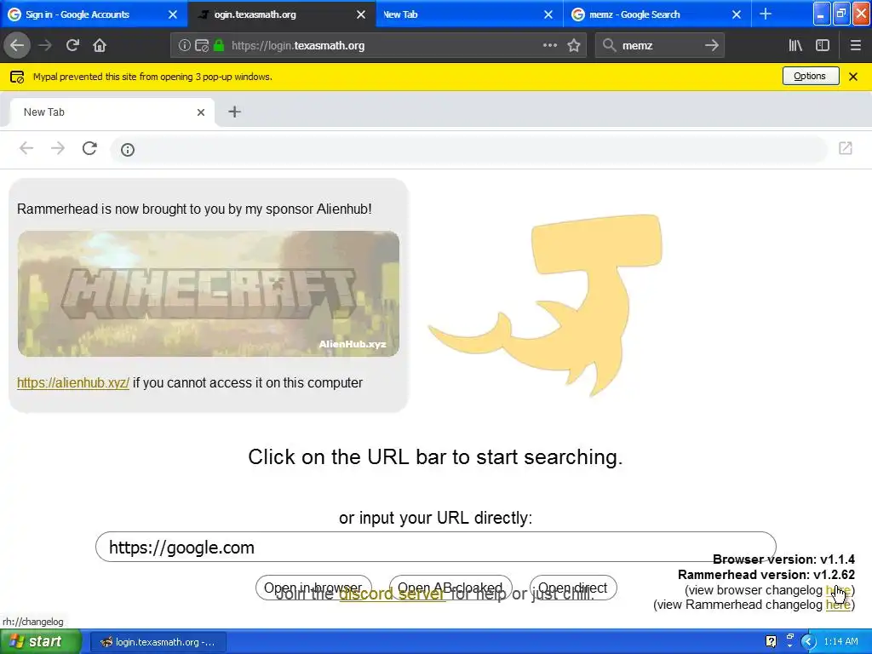Reload the Rammerhead inner browser page
The height and width of the screenshot is (654, 872).
(x=89, y=148)
